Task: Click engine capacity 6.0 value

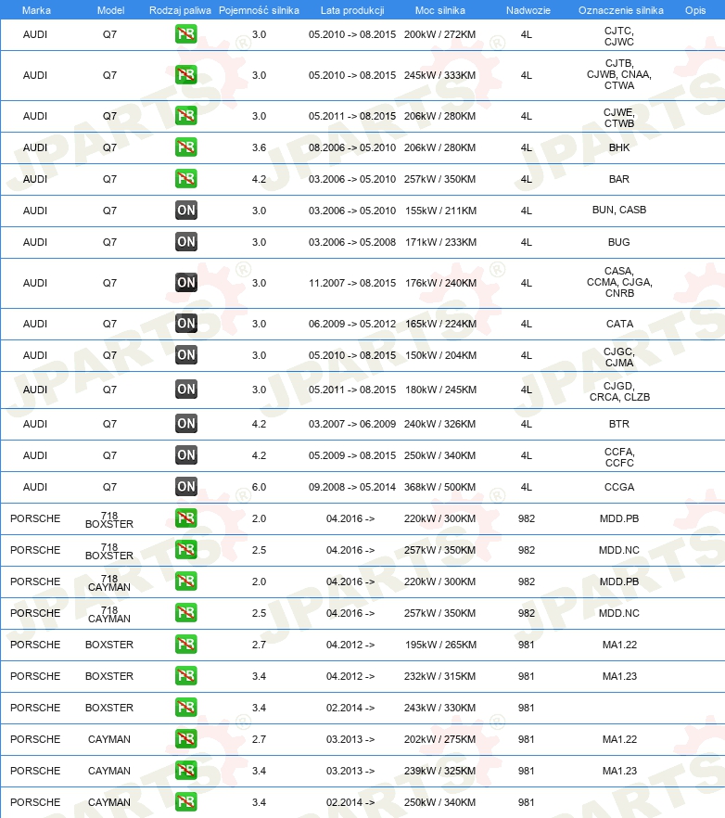Action: (x=259, y=487)
